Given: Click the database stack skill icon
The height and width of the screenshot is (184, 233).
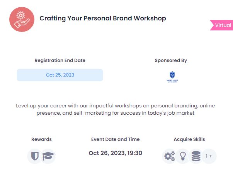Looking at the screenshot, I should pos(196,156).
